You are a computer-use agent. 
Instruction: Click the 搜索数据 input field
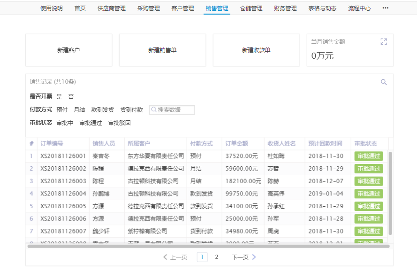tap(172, 110)
